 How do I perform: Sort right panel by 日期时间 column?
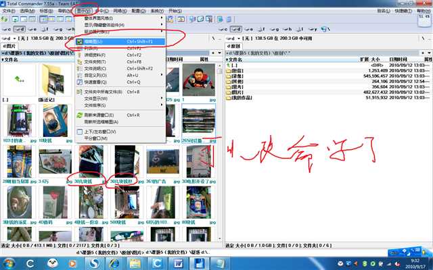pyautogui.click(x=398, y=59)
